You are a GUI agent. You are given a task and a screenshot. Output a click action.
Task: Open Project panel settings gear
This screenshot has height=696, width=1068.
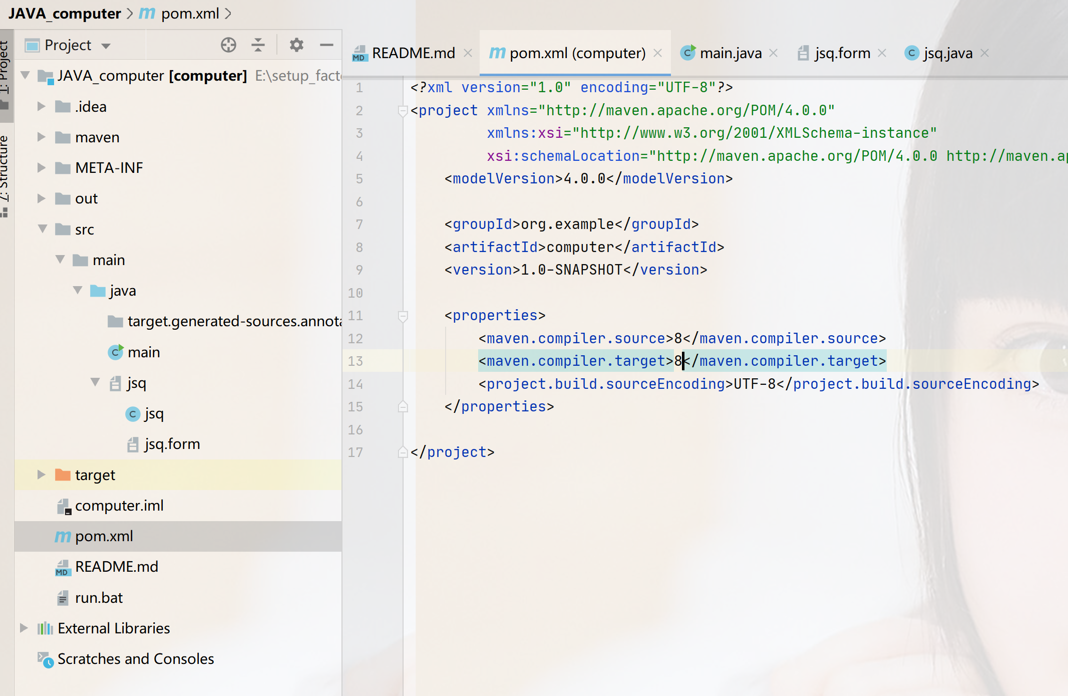point(296,45)
